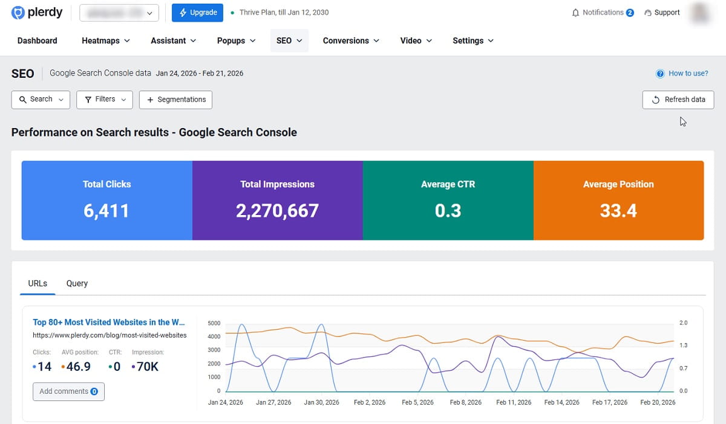Click the Plerdy logo icon

click(18, 12)
